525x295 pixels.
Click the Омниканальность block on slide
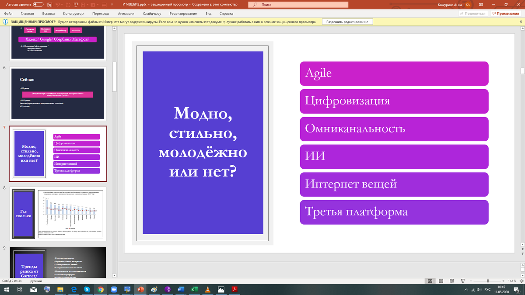[x=394, y=129]
